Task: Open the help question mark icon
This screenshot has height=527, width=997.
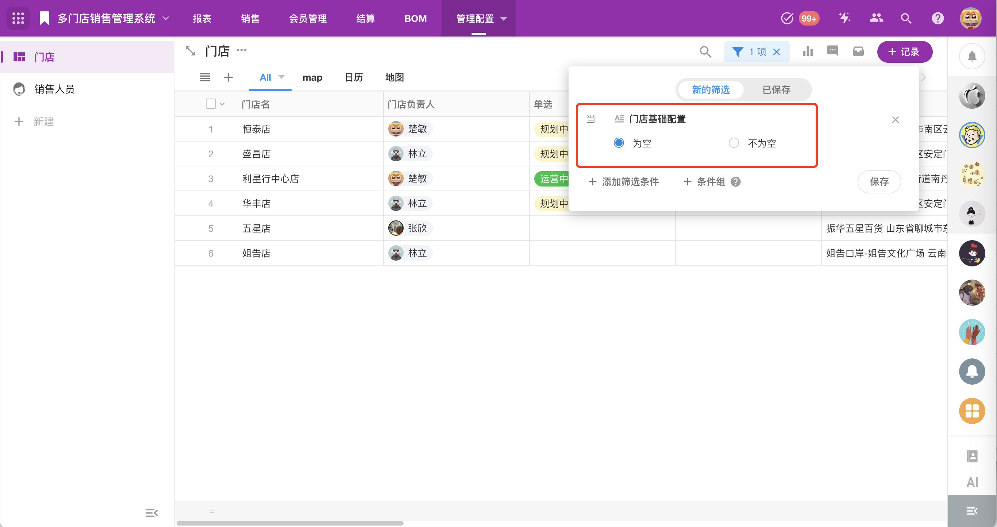Action: click(x=938, y=18)
